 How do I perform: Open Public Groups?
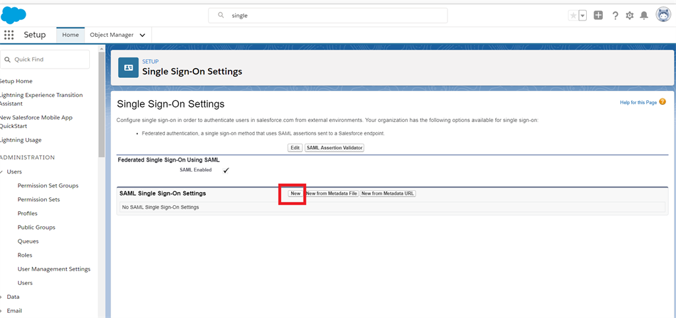(x=36, y=227)
